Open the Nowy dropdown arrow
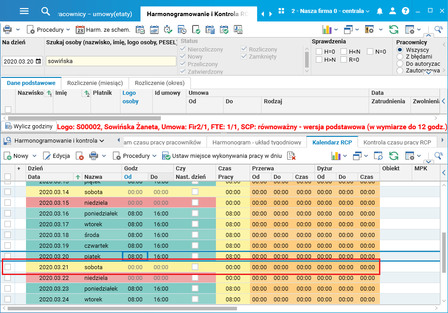Image resolution: width=448 pixels, height=313 pixels. click(x=34, y=156)
